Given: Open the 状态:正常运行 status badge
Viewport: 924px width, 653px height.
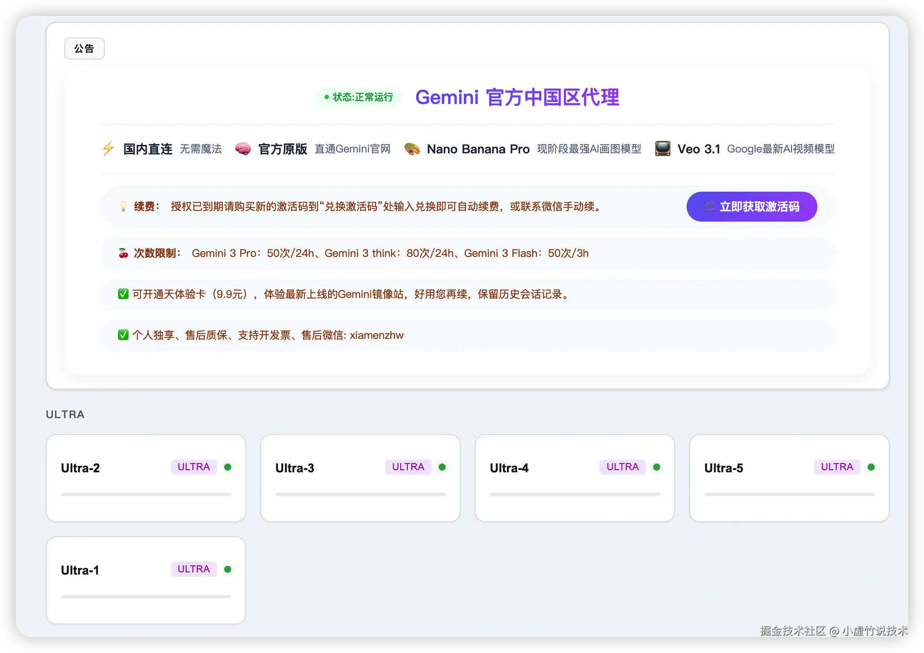Looking at the screenshot, I should coord(359,97).
